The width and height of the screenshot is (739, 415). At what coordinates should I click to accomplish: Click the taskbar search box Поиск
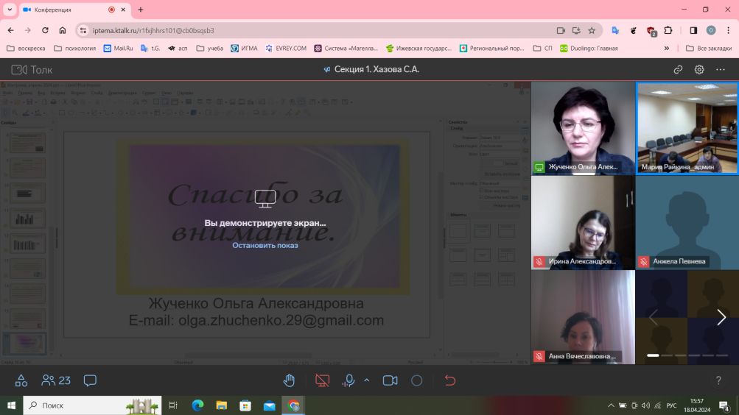[92, 405]
